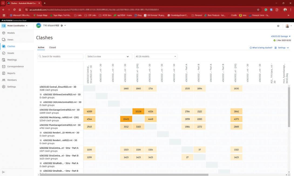Select row 4563302 StruCentra...vt - Stru - Part B
This screenshot has height=176, width=294.
coord(60,157)
